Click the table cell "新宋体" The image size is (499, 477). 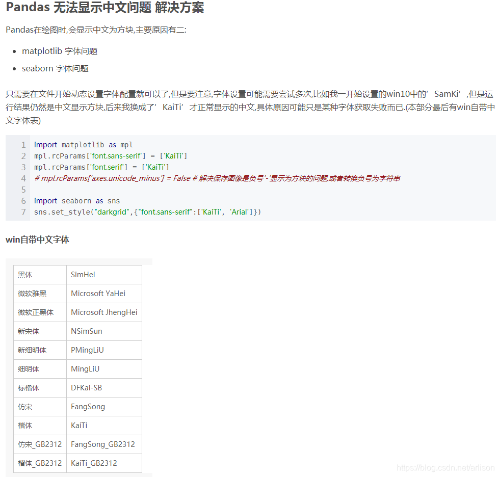tap(40, 331)
